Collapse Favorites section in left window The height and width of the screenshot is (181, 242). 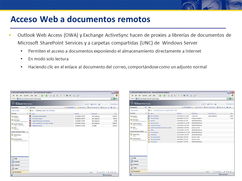point(28,113)
